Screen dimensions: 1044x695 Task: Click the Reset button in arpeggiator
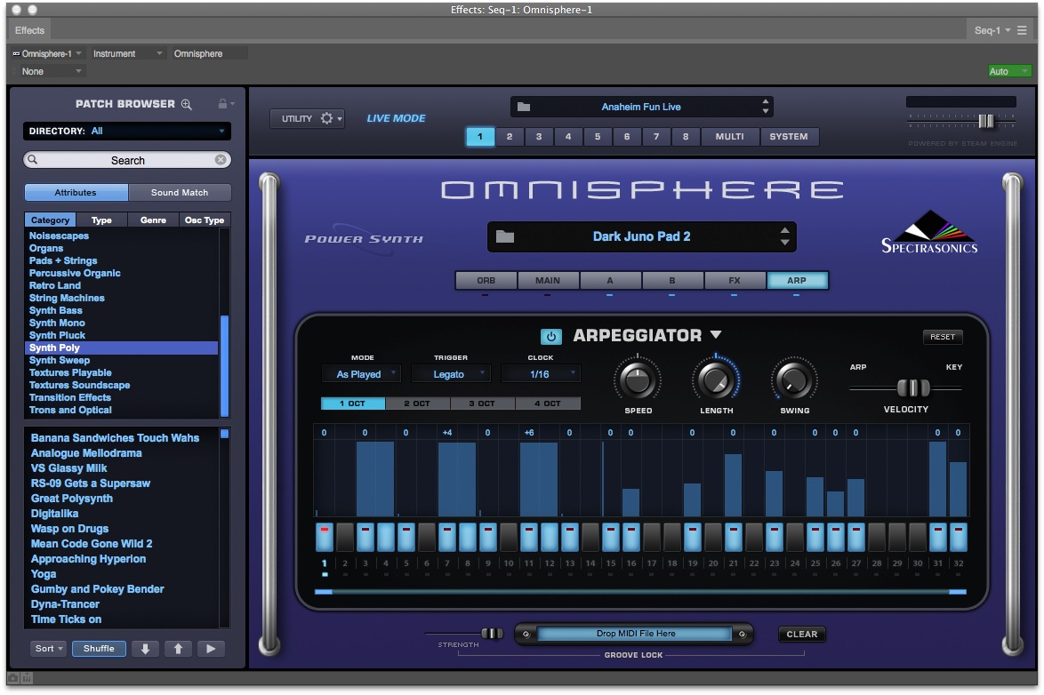click(942, 337)
